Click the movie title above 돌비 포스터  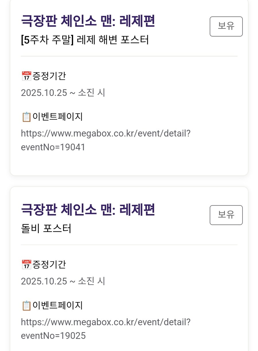[88, 210]
